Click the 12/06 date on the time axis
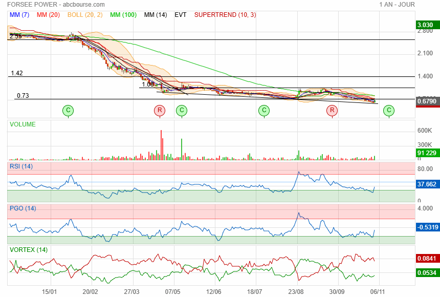 tap(213, 292)
